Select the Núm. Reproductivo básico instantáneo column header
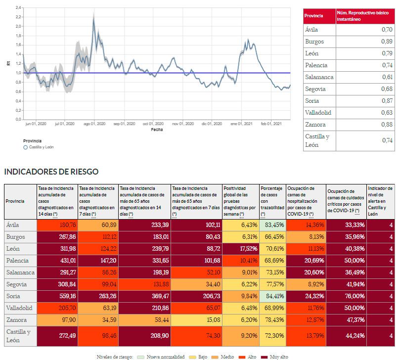This screenshot has width=400, height=360. (366, 16)
